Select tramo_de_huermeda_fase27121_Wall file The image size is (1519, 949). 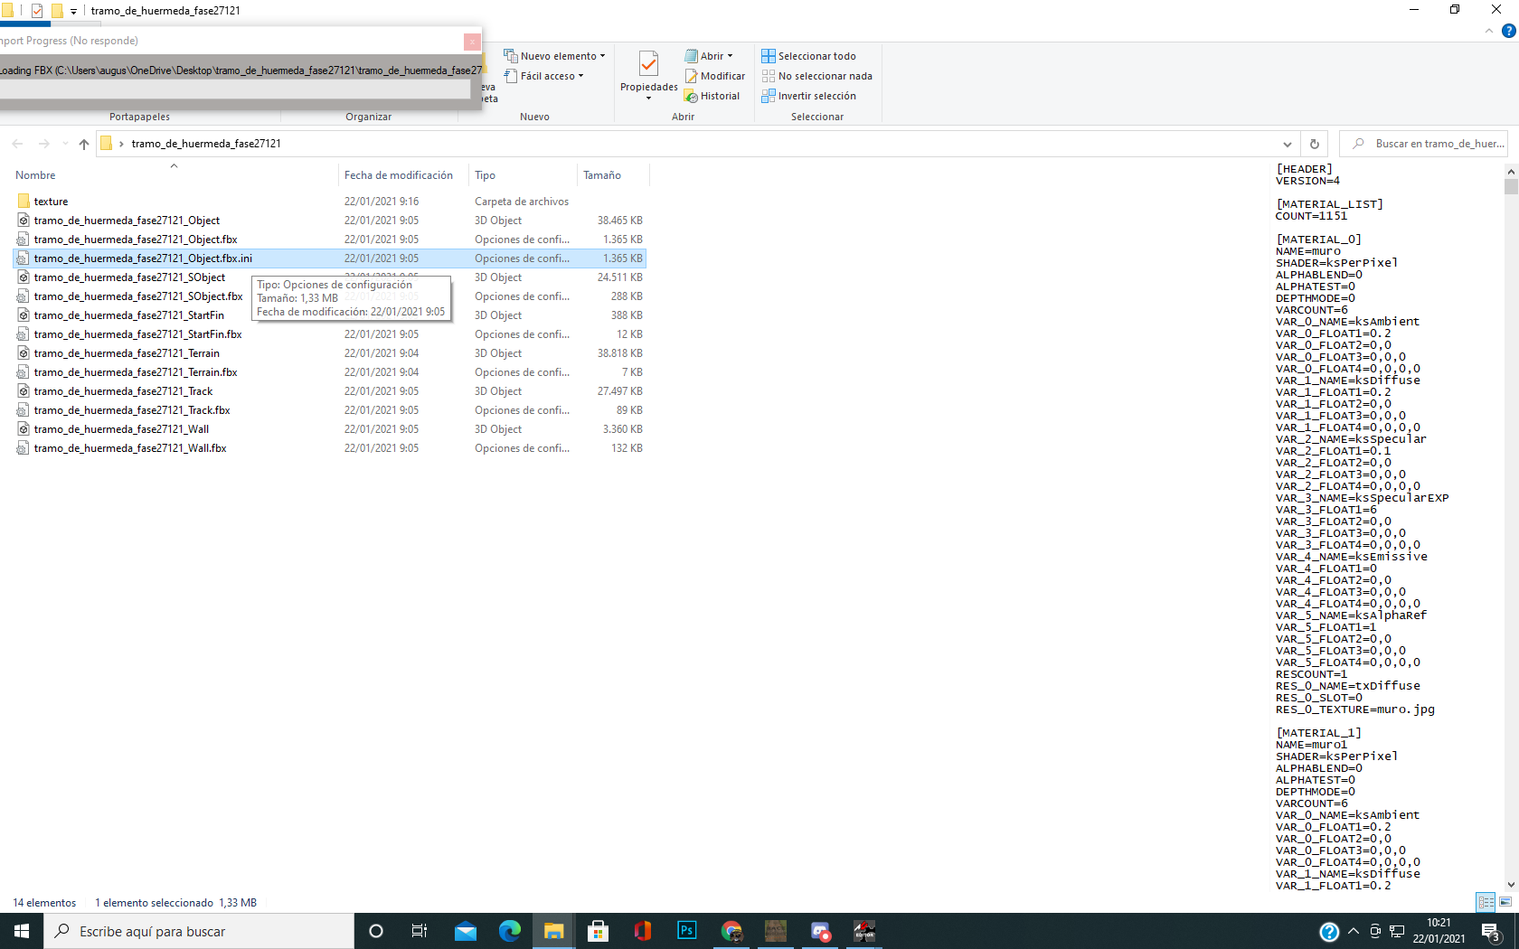pos(330,429)
